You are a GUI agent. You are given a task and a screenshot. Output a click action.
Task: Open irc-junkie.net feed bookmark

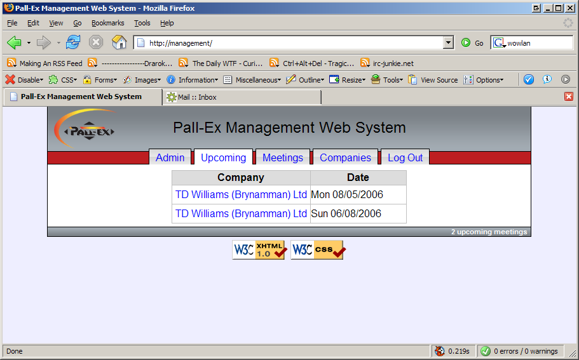pyautogui.click(x=387, y=63)
